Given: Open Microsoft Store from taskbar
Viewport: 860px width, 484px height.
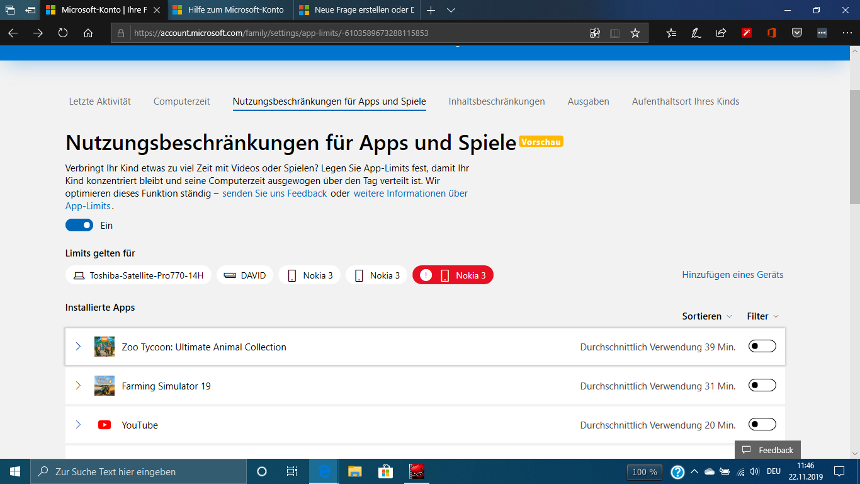Looking at the screenshot, I should [385, 471].
